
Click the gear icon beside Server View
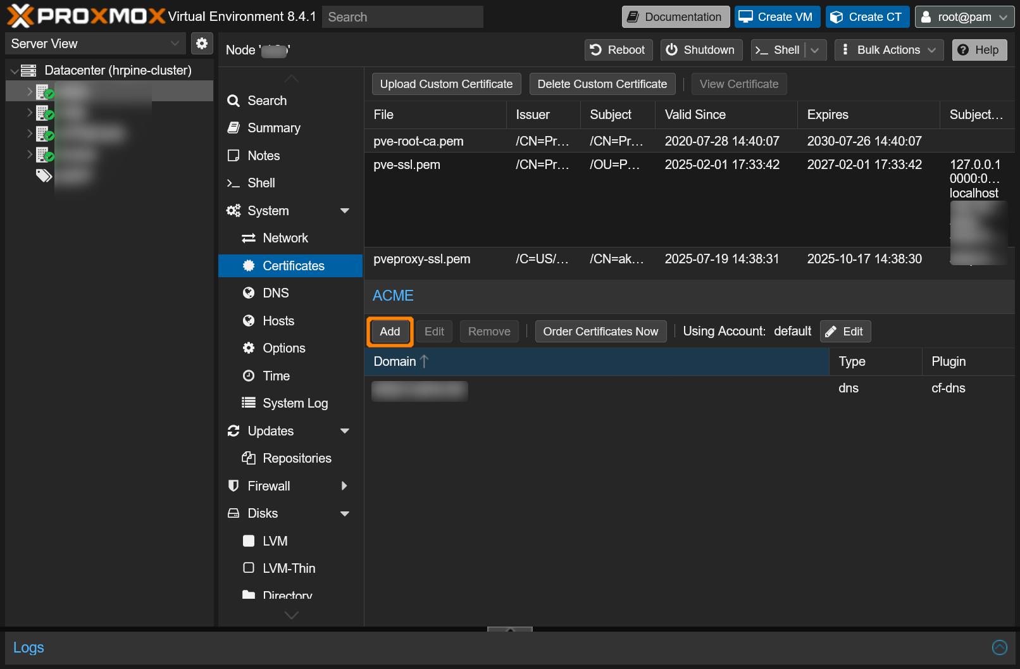[x=202, y=43]
